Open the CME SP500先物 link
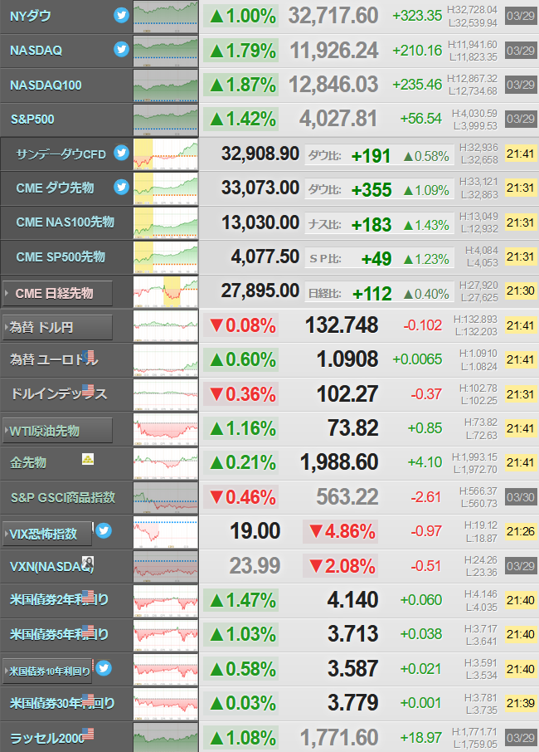 click(61, 256)
